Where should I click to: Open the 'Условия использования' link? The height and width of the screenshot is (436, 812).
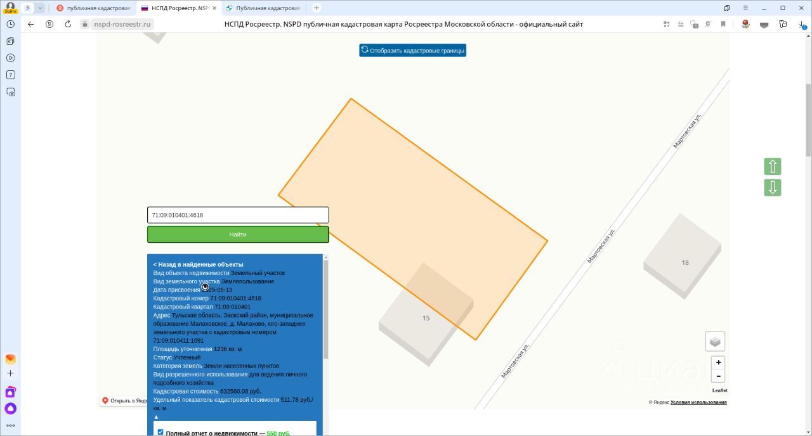click(x=698, y=402)
